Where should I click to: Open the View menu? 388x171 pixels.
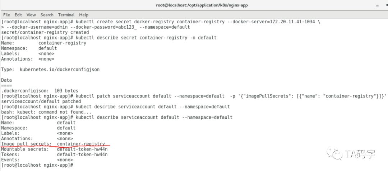[x=31, y=15]
